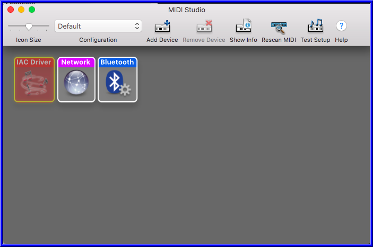Open Help with the question mark button
Screen dimensions: 373x247
coord(341,25)
